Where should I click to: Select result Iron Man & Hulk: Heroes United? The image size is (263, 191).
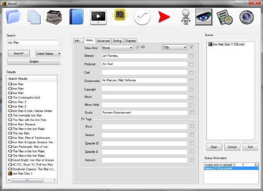click(x=30, y=111)
